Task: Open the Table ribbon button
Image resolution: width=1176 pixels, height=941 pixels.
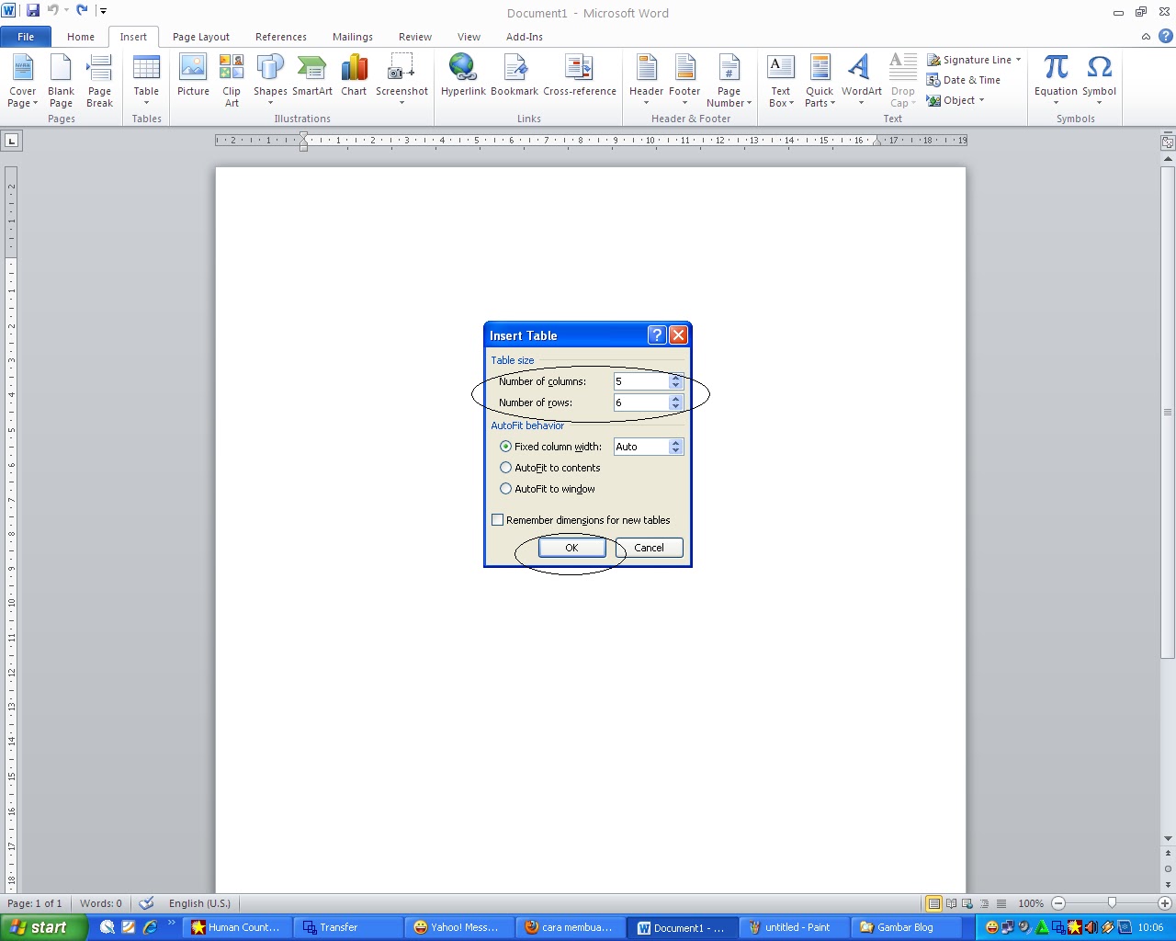Action: pyautogui.click(x=146, y=81)
